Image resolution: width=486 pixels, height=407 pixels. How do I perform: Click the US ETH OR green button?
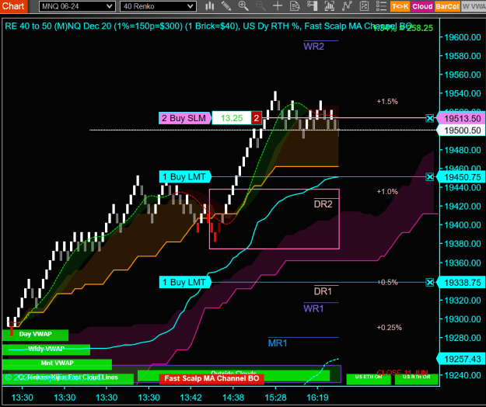click(369, 379)
